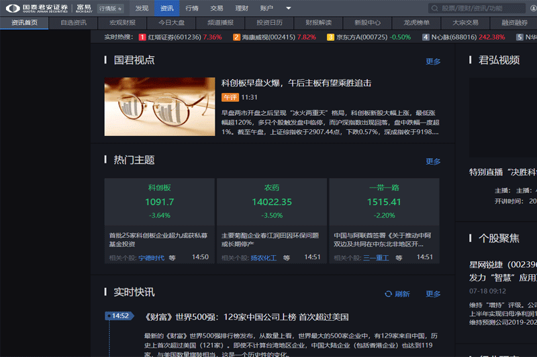Open news 首批25家科创板企业超九成获私募
This screenshot has height=357, width=537.
coord(158,240)
